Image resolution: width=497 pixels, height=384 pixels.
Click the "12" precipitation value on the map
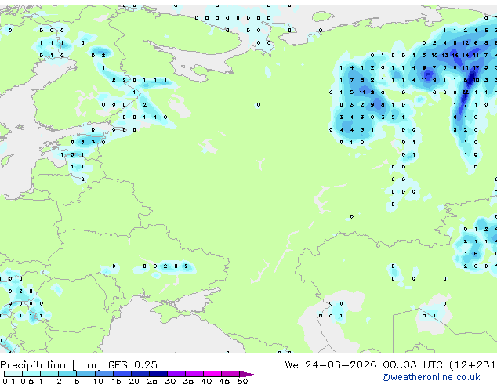pos(466,43)
